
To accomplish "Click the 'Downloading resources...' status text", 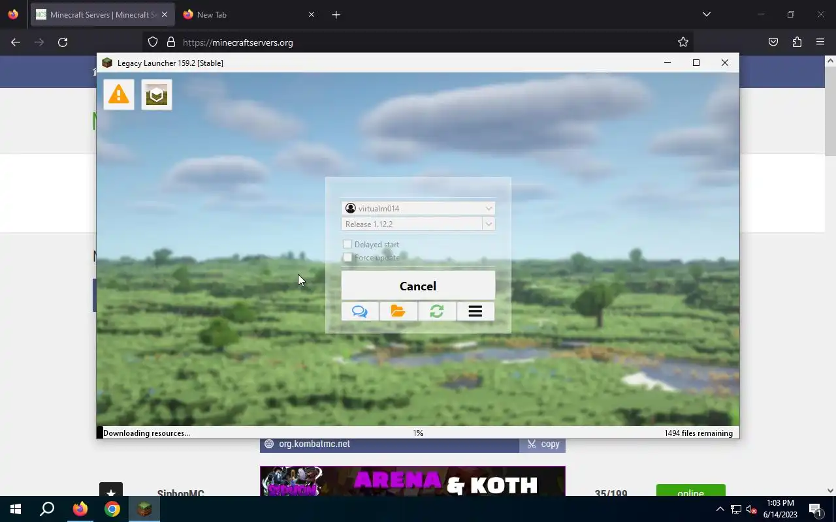I will (146, 433).
